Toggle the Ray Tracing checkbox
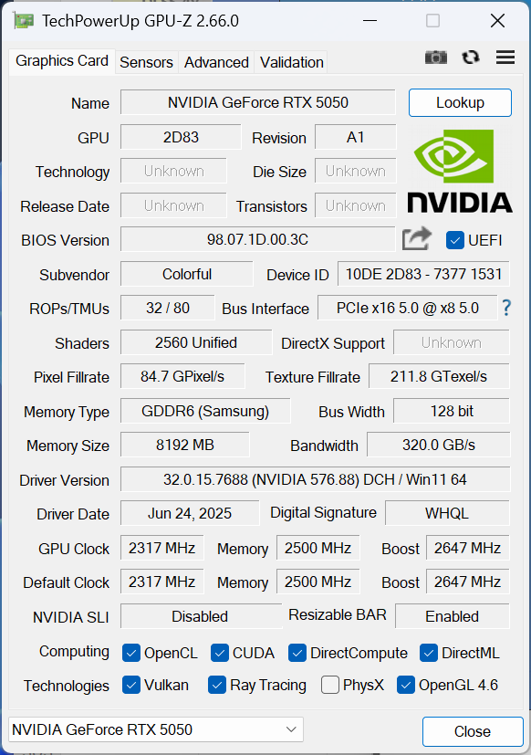The height and width of the screenshot is (755, 531). (x=216, y=684)
